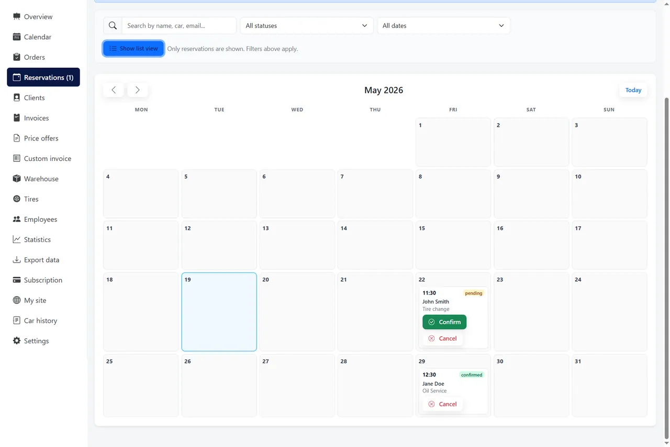Click the Today button

[633, 90]
